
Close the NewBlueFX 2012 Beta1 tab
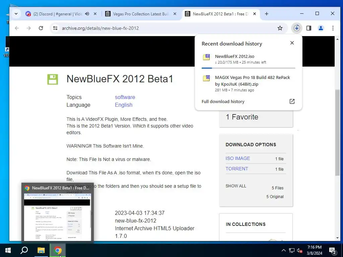pos(255,14)
